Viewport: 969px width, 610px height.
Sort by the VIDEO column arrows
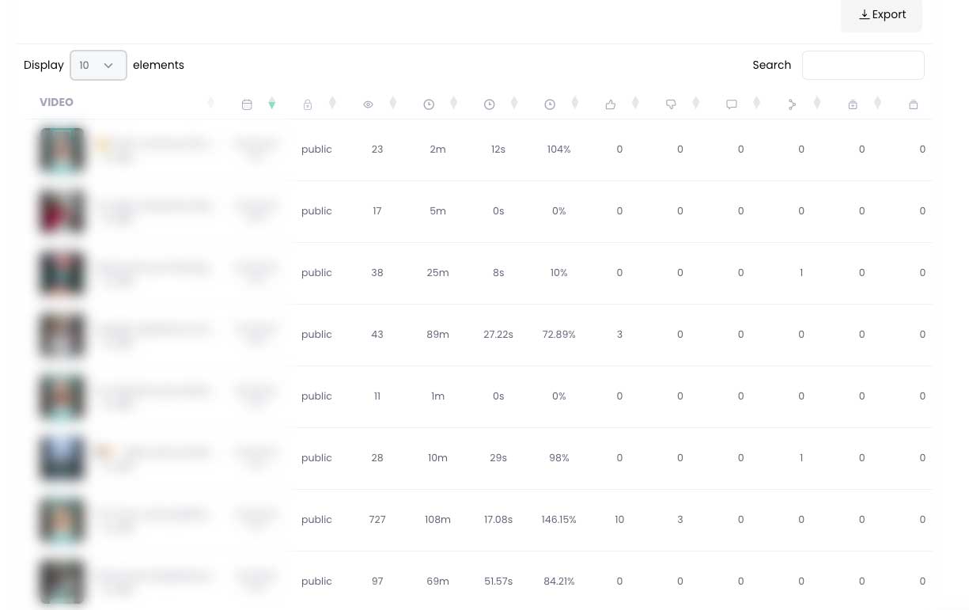pyautogui.click(x=210, y=103)
